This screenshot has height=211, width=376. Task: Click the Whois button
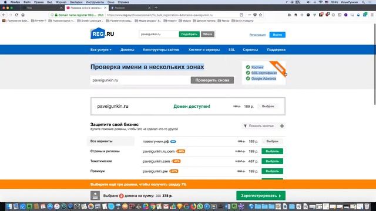pos(207,34)
